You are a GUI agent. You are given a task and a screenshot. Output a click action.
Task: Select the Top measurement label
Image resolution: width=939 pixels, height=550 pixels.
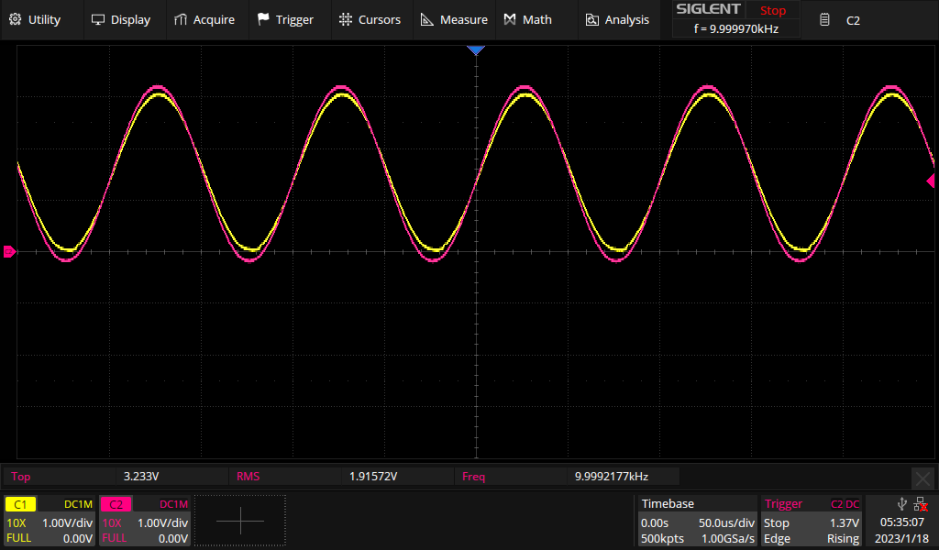click(20, 477)
